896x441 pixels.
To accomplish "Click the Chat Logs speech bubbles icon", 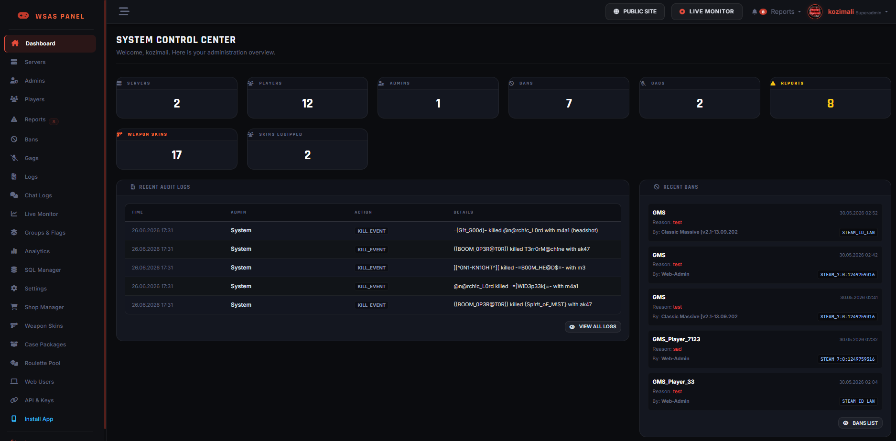I will [x=14, y=195].
